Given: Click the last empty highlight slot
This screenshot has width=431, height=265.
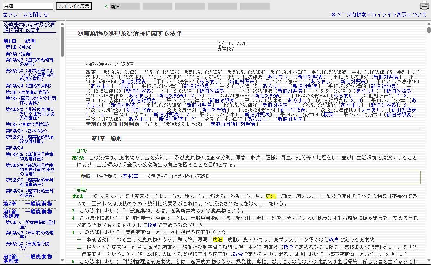Looking at the screenshot, I should [x=255, y=6].
